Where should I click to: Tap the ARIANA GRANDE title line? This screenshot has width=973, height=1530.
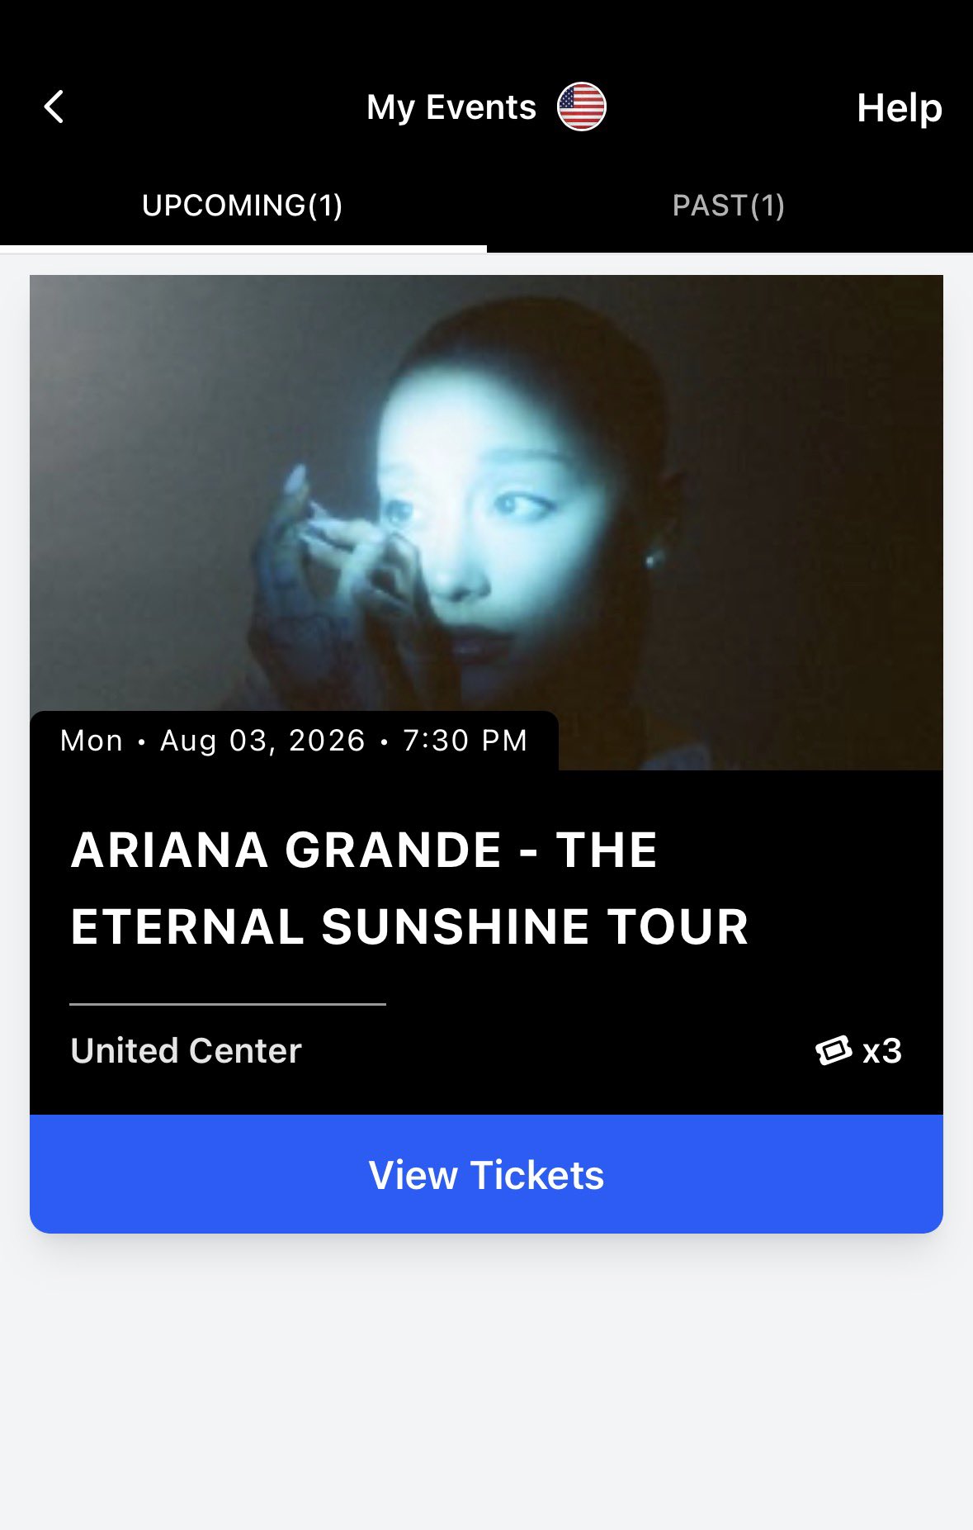(x=364, y=850)
